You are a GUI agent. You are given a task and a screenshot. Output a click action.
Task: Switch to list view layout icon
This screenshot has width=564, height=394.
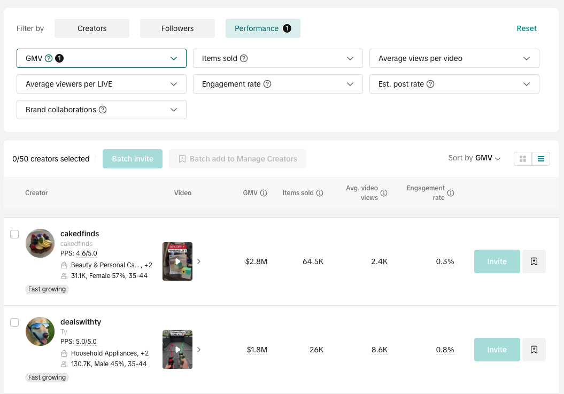(541, 159)
